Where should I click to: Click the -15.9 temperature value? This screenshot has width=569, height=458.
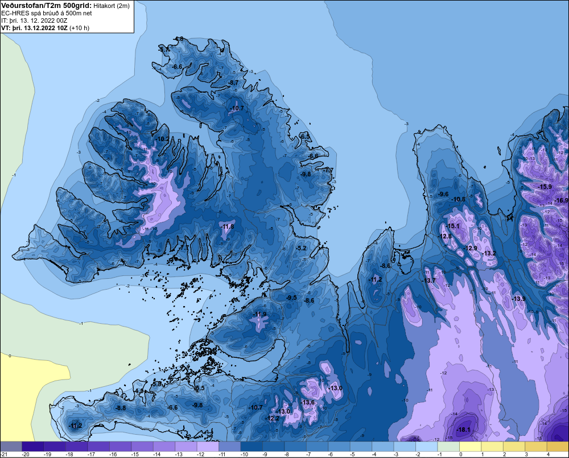[x=545, y=187]
